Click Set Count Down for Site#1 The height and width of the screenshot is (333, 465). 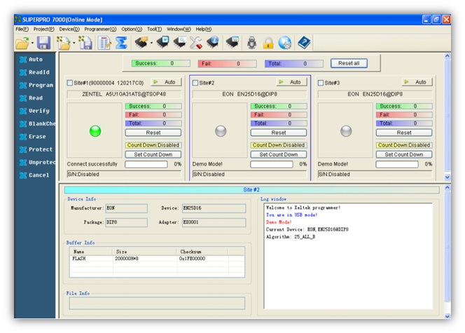point(153,154)
